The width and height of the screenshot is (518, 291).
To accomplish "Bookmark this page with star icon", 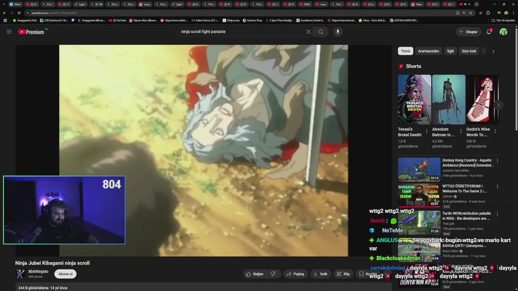I will coord(471,13).
